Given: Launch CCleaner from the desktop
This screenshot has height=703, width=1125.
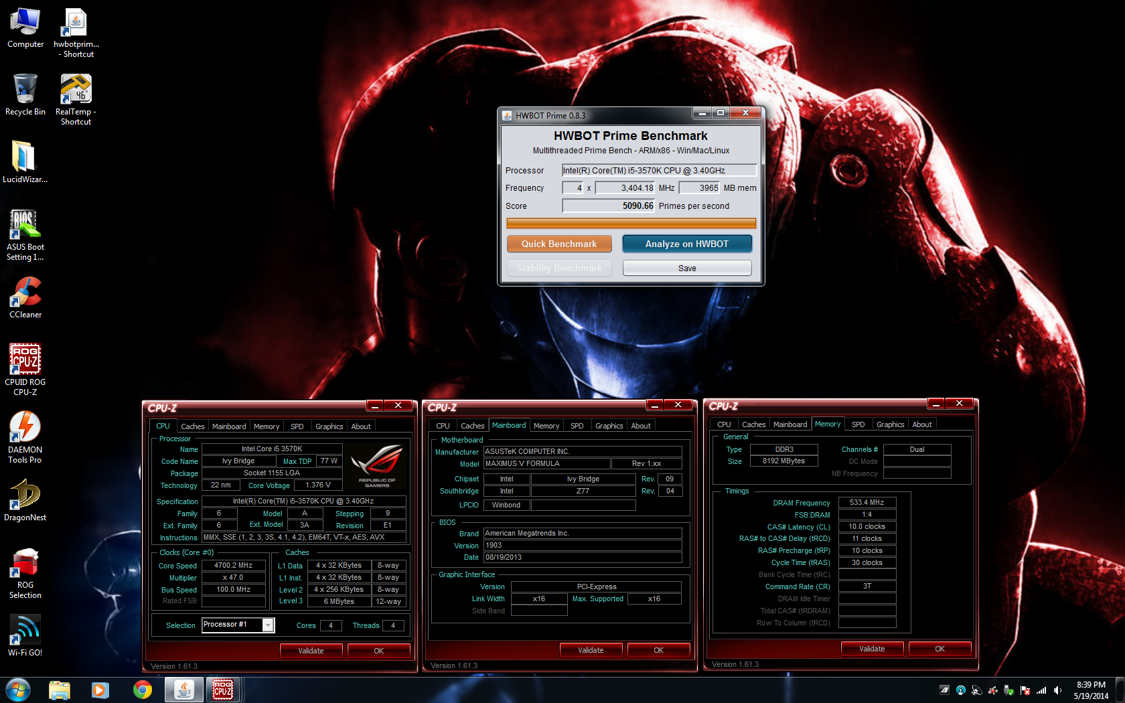Looking at the screenshot, I should [25, 298].
